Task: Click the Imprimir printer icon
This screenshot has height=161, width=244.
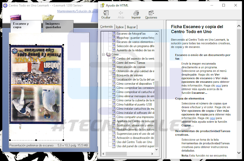Action: (136, 13)
